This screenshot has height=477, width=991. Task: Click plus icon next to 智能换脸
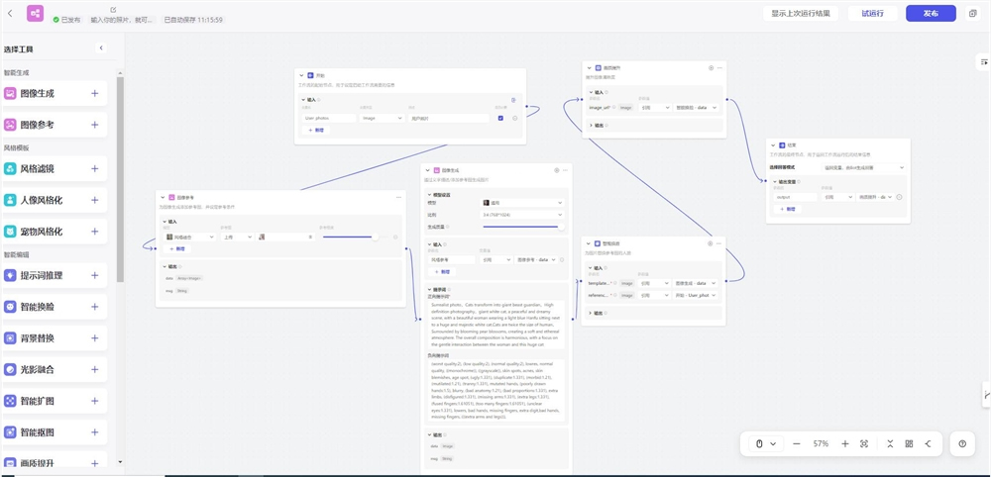click(x=95, y=307)
